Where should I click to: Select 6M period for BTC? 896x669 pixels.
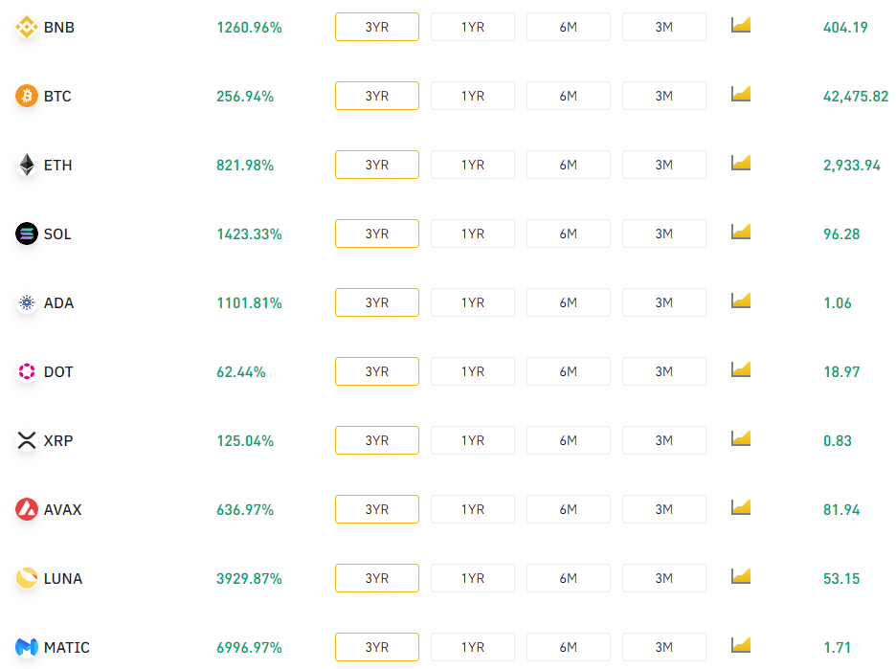[568, 96]
